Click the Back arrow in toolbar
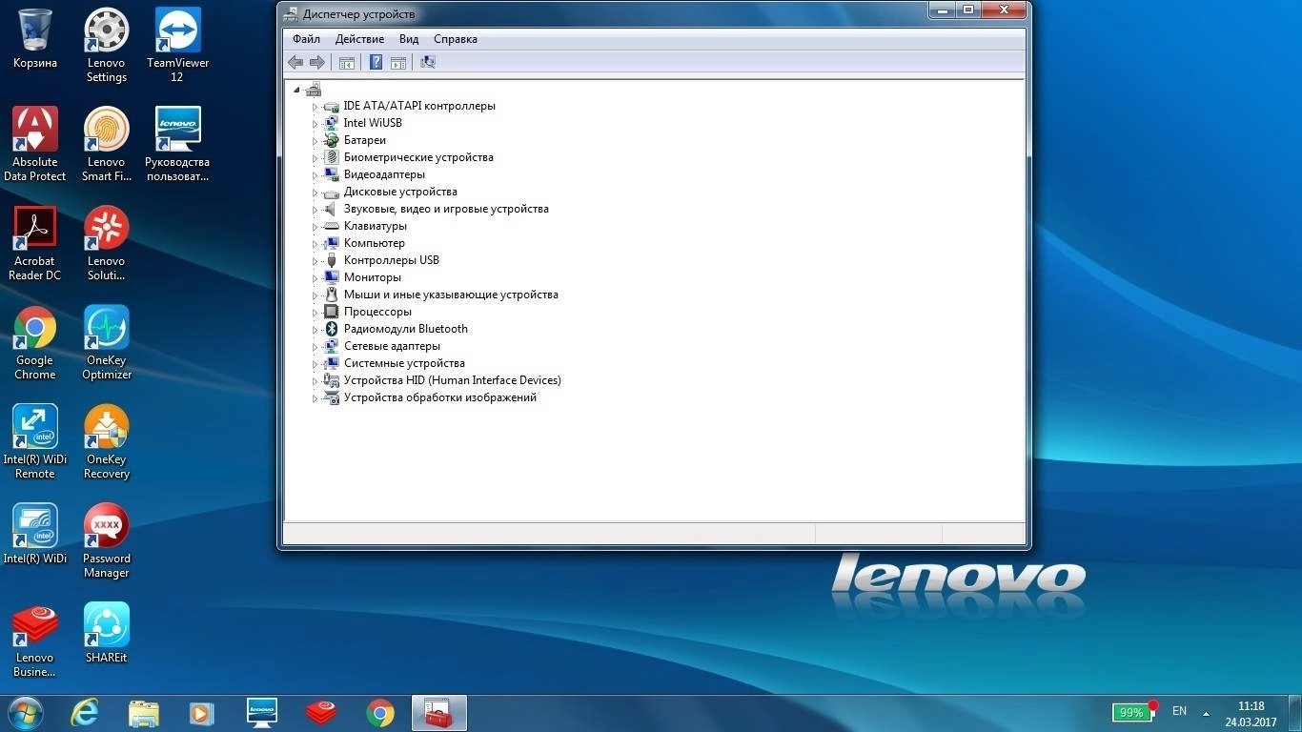 coord(295,62)
